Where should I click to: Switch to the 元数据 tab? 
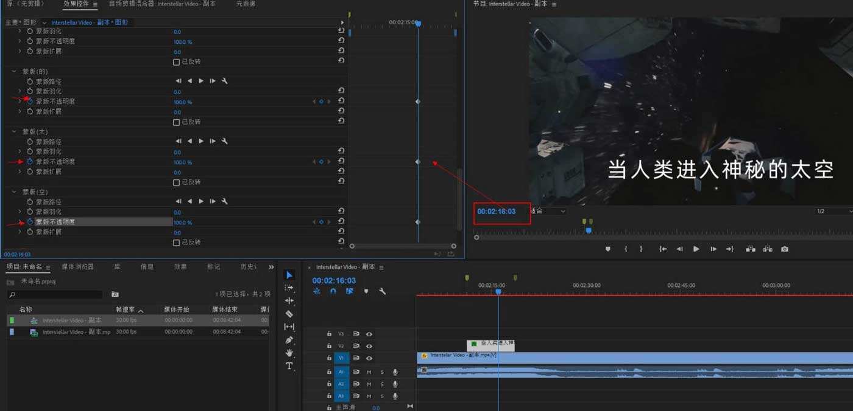tap(246, 4)
